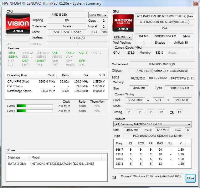This screenshot has height=188, width=200.
Task: Select the 333.3 frequency timing row
Action: [152, 164]
